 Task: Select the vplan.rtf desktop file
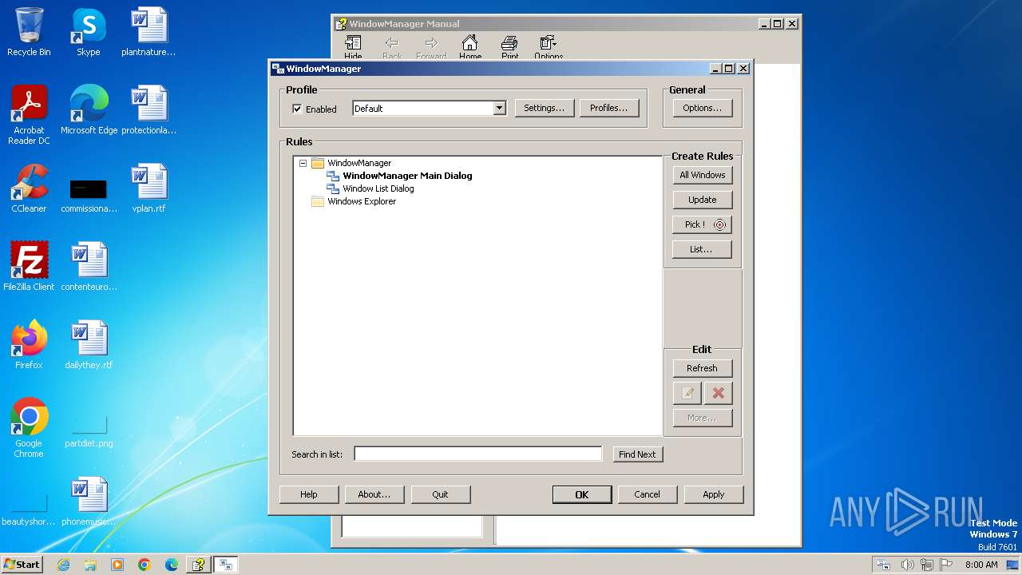(149, 188)
